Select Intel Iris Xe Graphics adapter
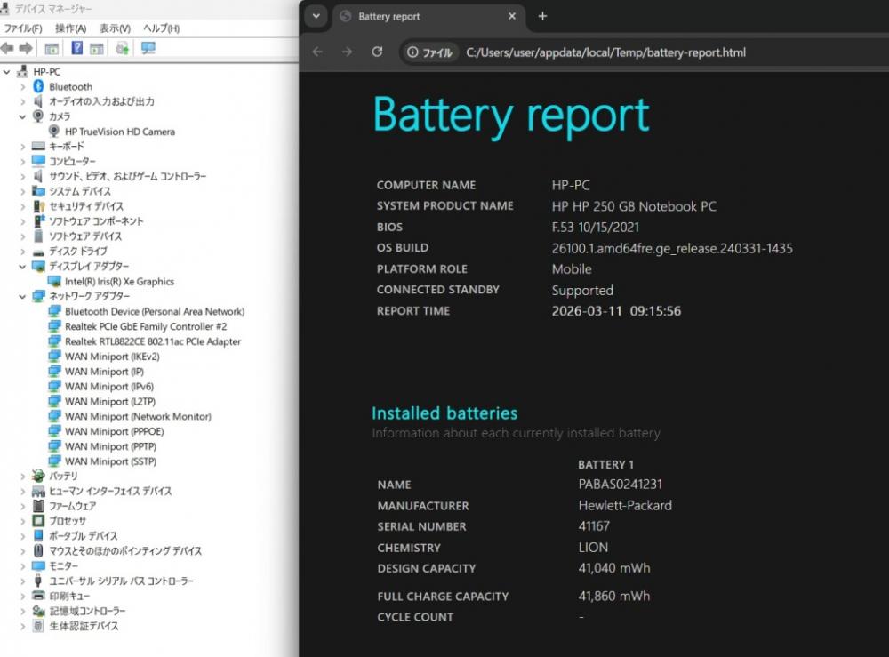Image resolution: width=889 pixels, height=657 pixels. (x=119, y=282)
